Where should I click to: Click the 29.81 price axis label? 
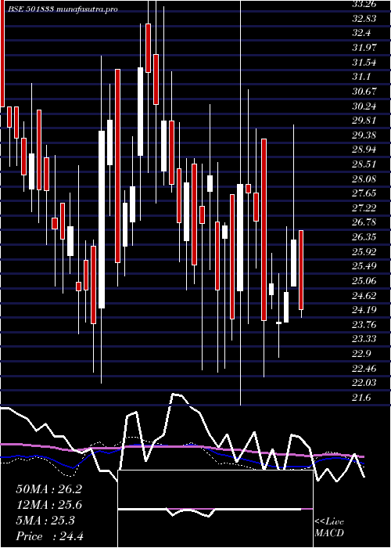coord(364,121)
